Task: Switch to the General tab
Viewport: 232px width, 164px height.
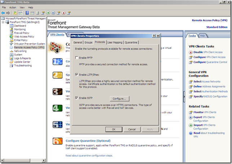Action: (78, 43)
